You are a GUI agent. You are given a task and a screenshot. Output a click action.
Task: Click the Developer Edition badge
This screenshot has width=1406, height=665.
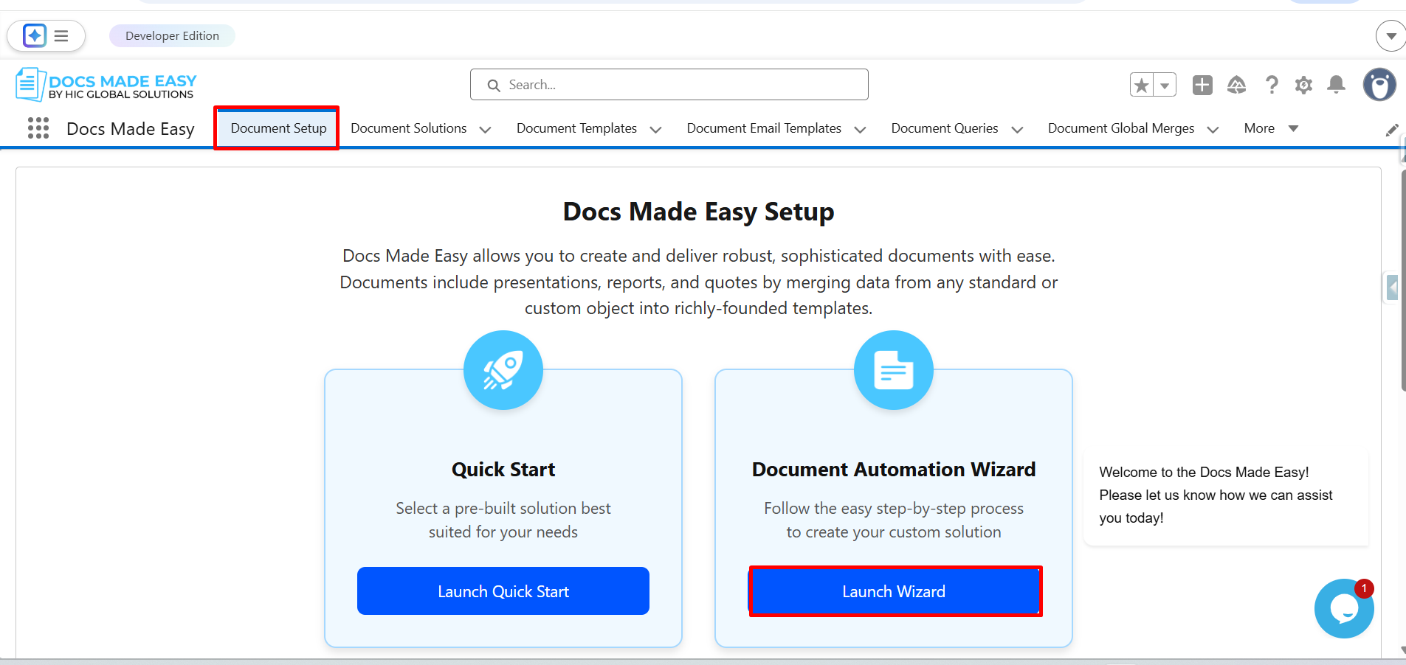point(172,35)
